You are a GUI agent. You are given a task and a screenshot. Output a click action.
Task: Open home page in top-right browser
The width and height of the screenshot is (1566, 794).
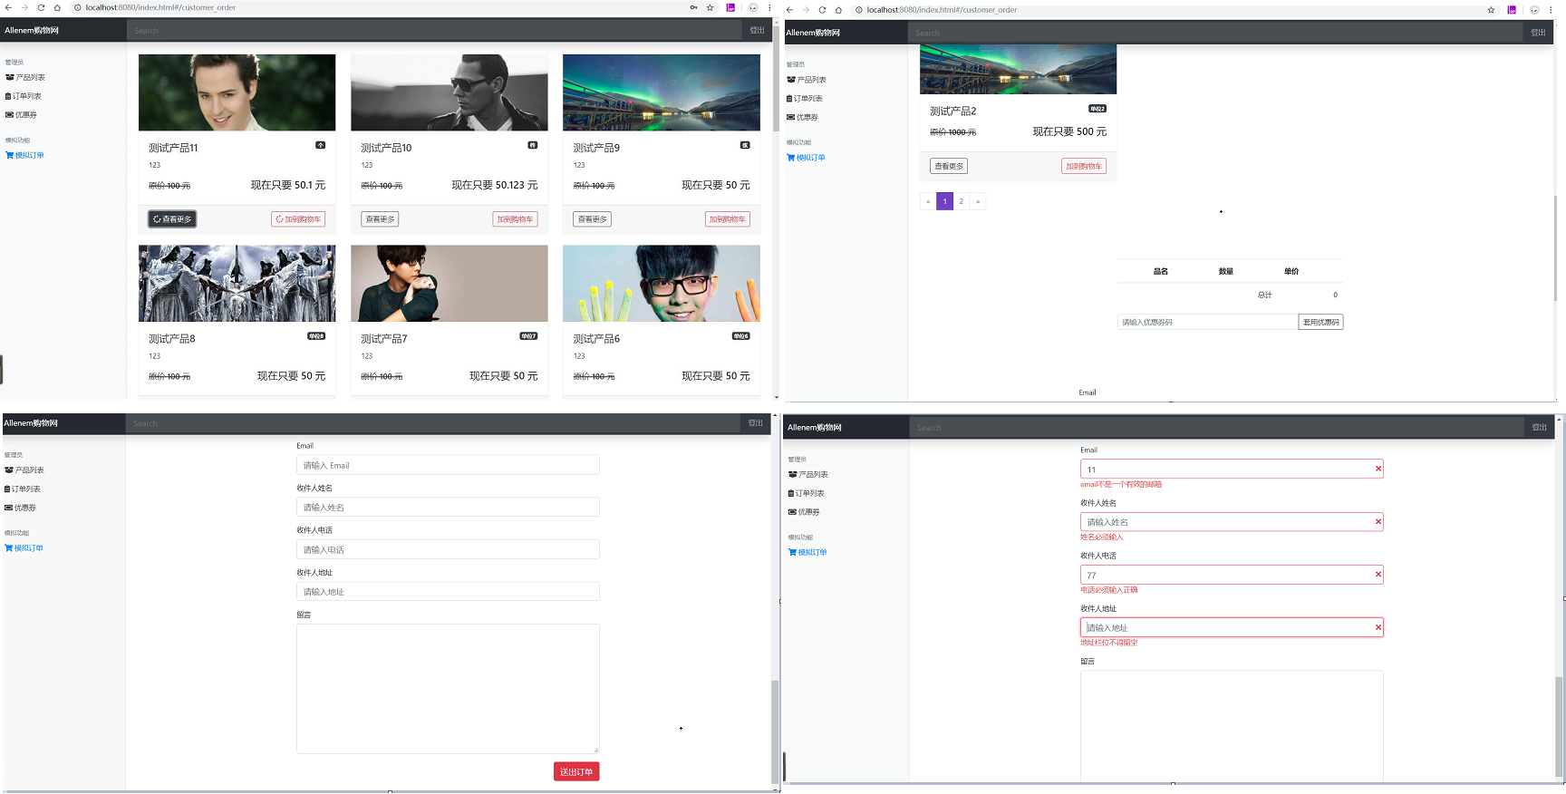point(838,10)
